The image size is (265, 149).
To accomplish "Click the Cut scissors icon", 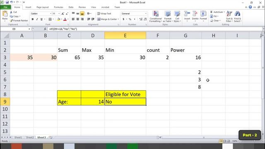I will pyautogui.click(x=11, y=12).
